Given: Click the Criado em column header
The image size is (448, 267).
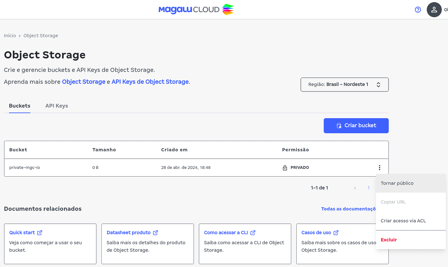Looking at the screenshot, I should click(x=174, y=150).
